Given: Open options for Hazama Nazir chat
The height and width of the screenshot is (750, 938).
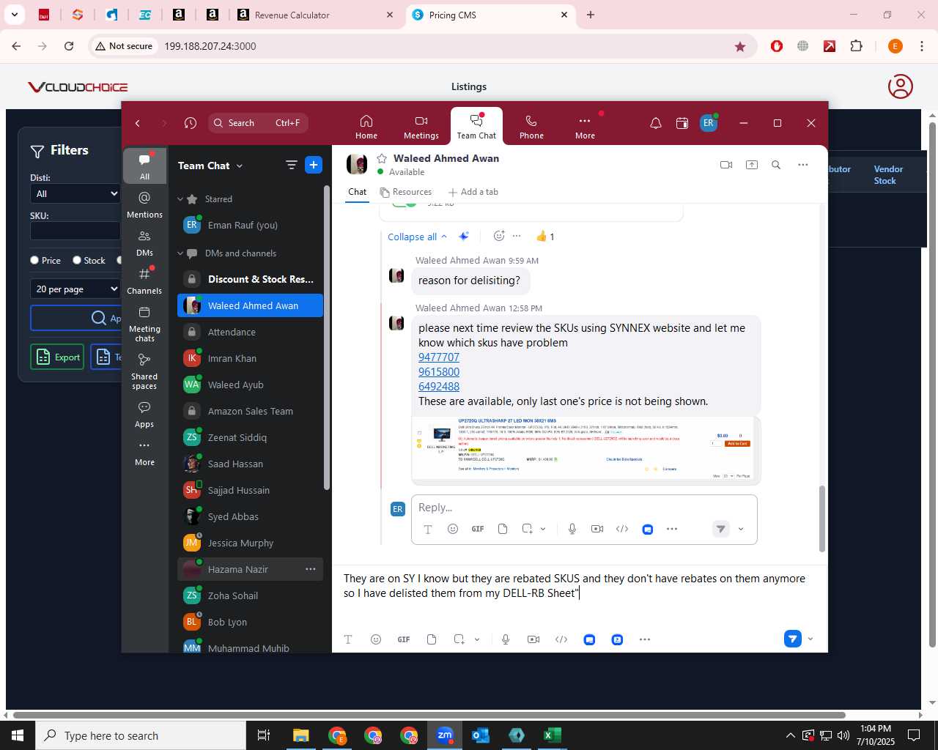Looking at the screenshot, I should point(311,569).
